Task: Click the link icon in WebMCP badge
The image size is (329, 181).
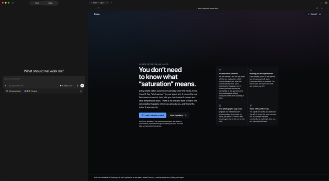Action: pyautogui.click(x=309, y=14)
